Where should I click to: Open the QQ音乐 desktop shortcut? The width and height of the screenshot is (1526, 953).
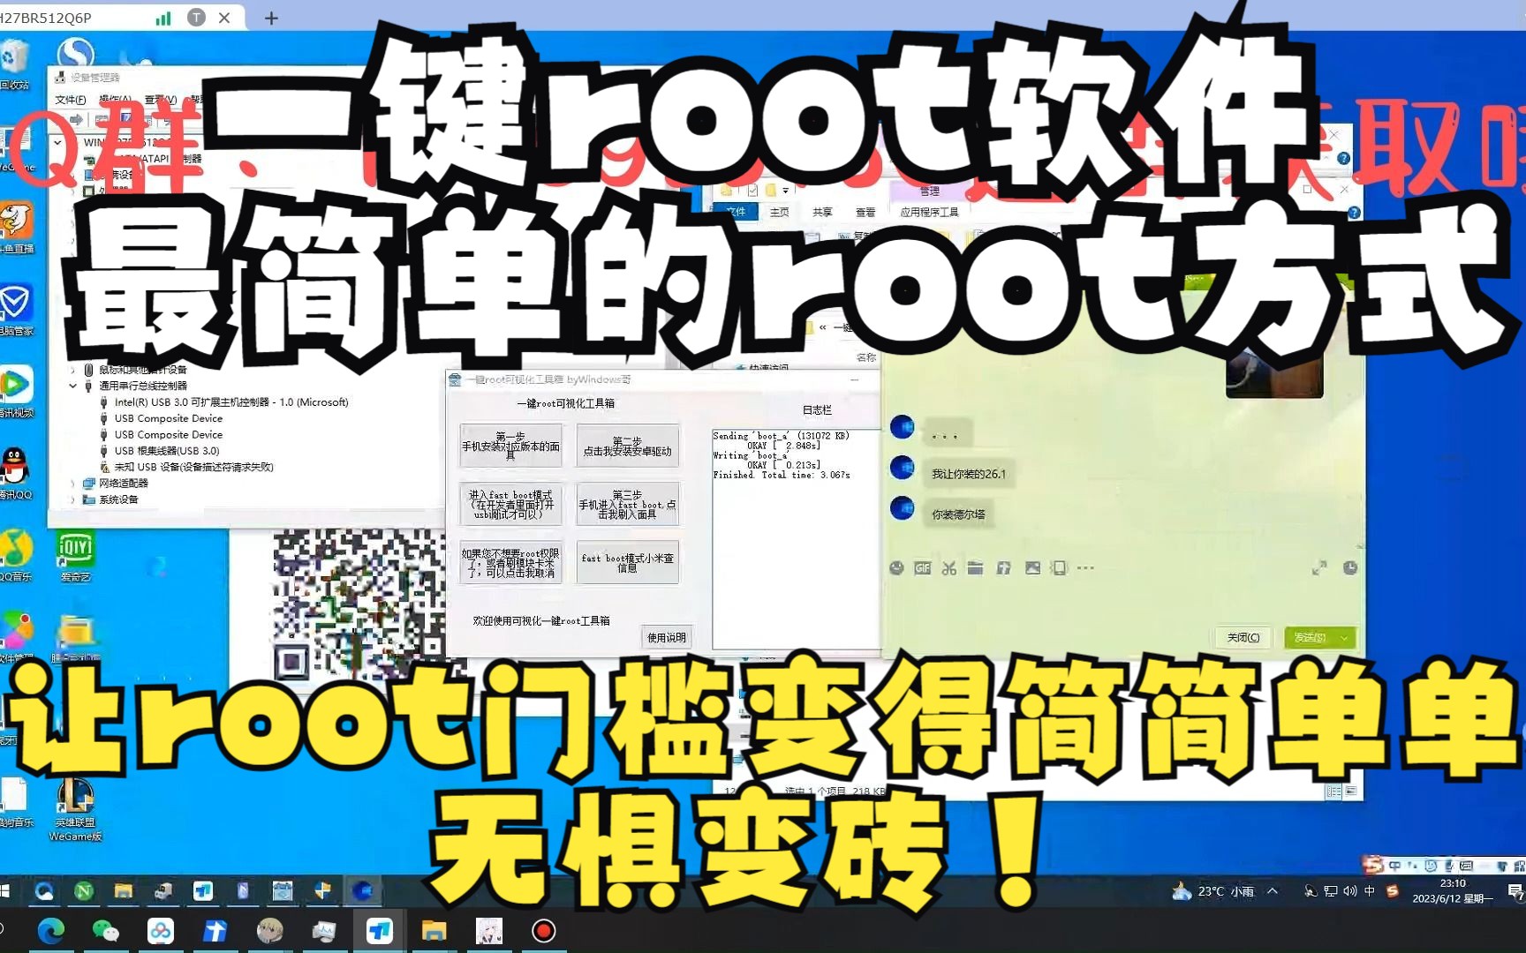pyautogui.click(x=15, y=556)
